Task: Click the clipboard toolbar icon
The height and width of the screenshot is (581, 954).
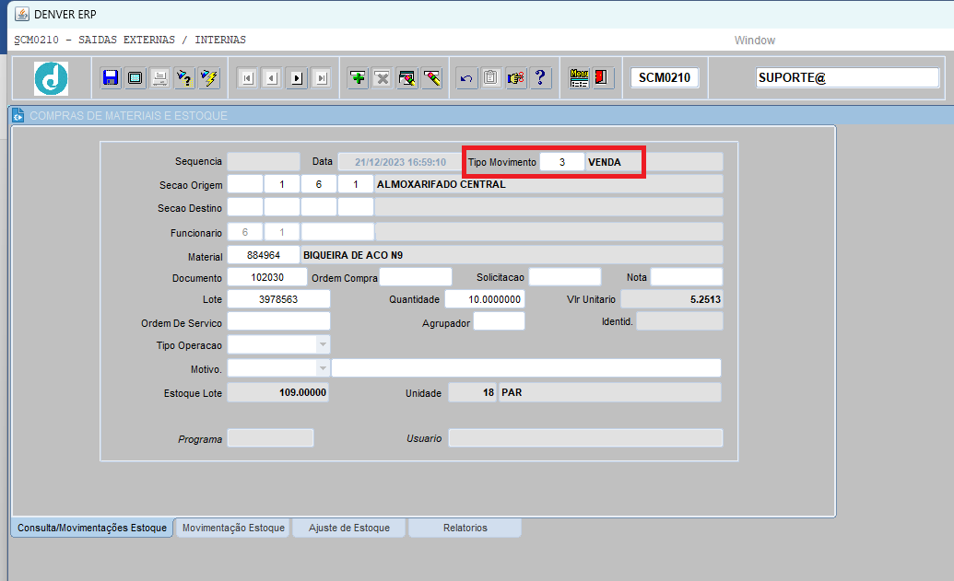Action: (491, 77)
